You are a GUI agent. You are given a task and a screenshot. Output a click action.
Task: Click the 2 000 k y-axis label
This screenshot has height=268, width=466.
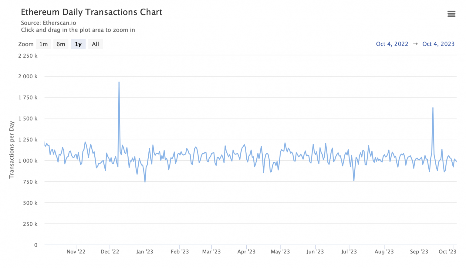pyautogui.click(x=28, y=76)
